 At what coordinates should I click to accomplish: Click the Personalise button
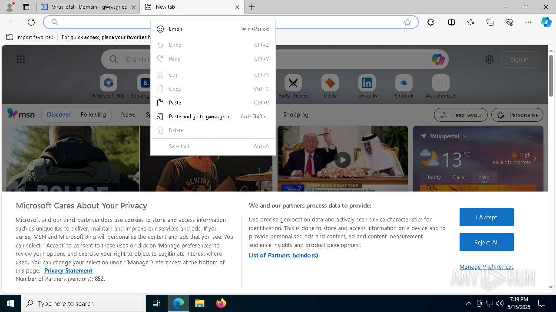click(x=517, y=115)
